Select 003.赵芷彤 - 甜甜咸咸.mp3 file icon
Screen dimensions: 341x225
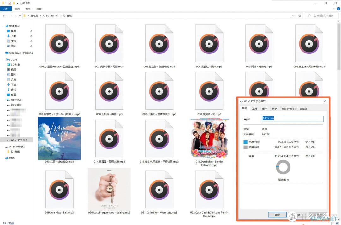(x=159, y=43)
